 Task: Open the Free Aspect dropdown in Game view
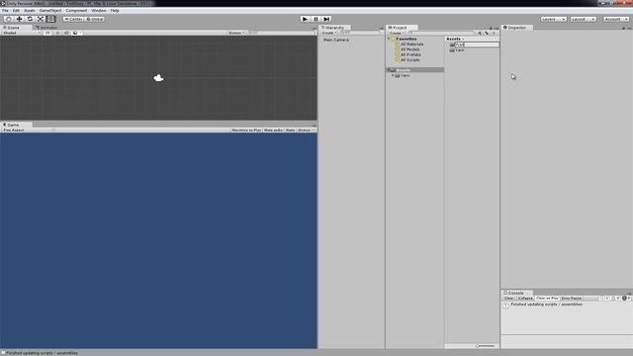pos(29,130)
